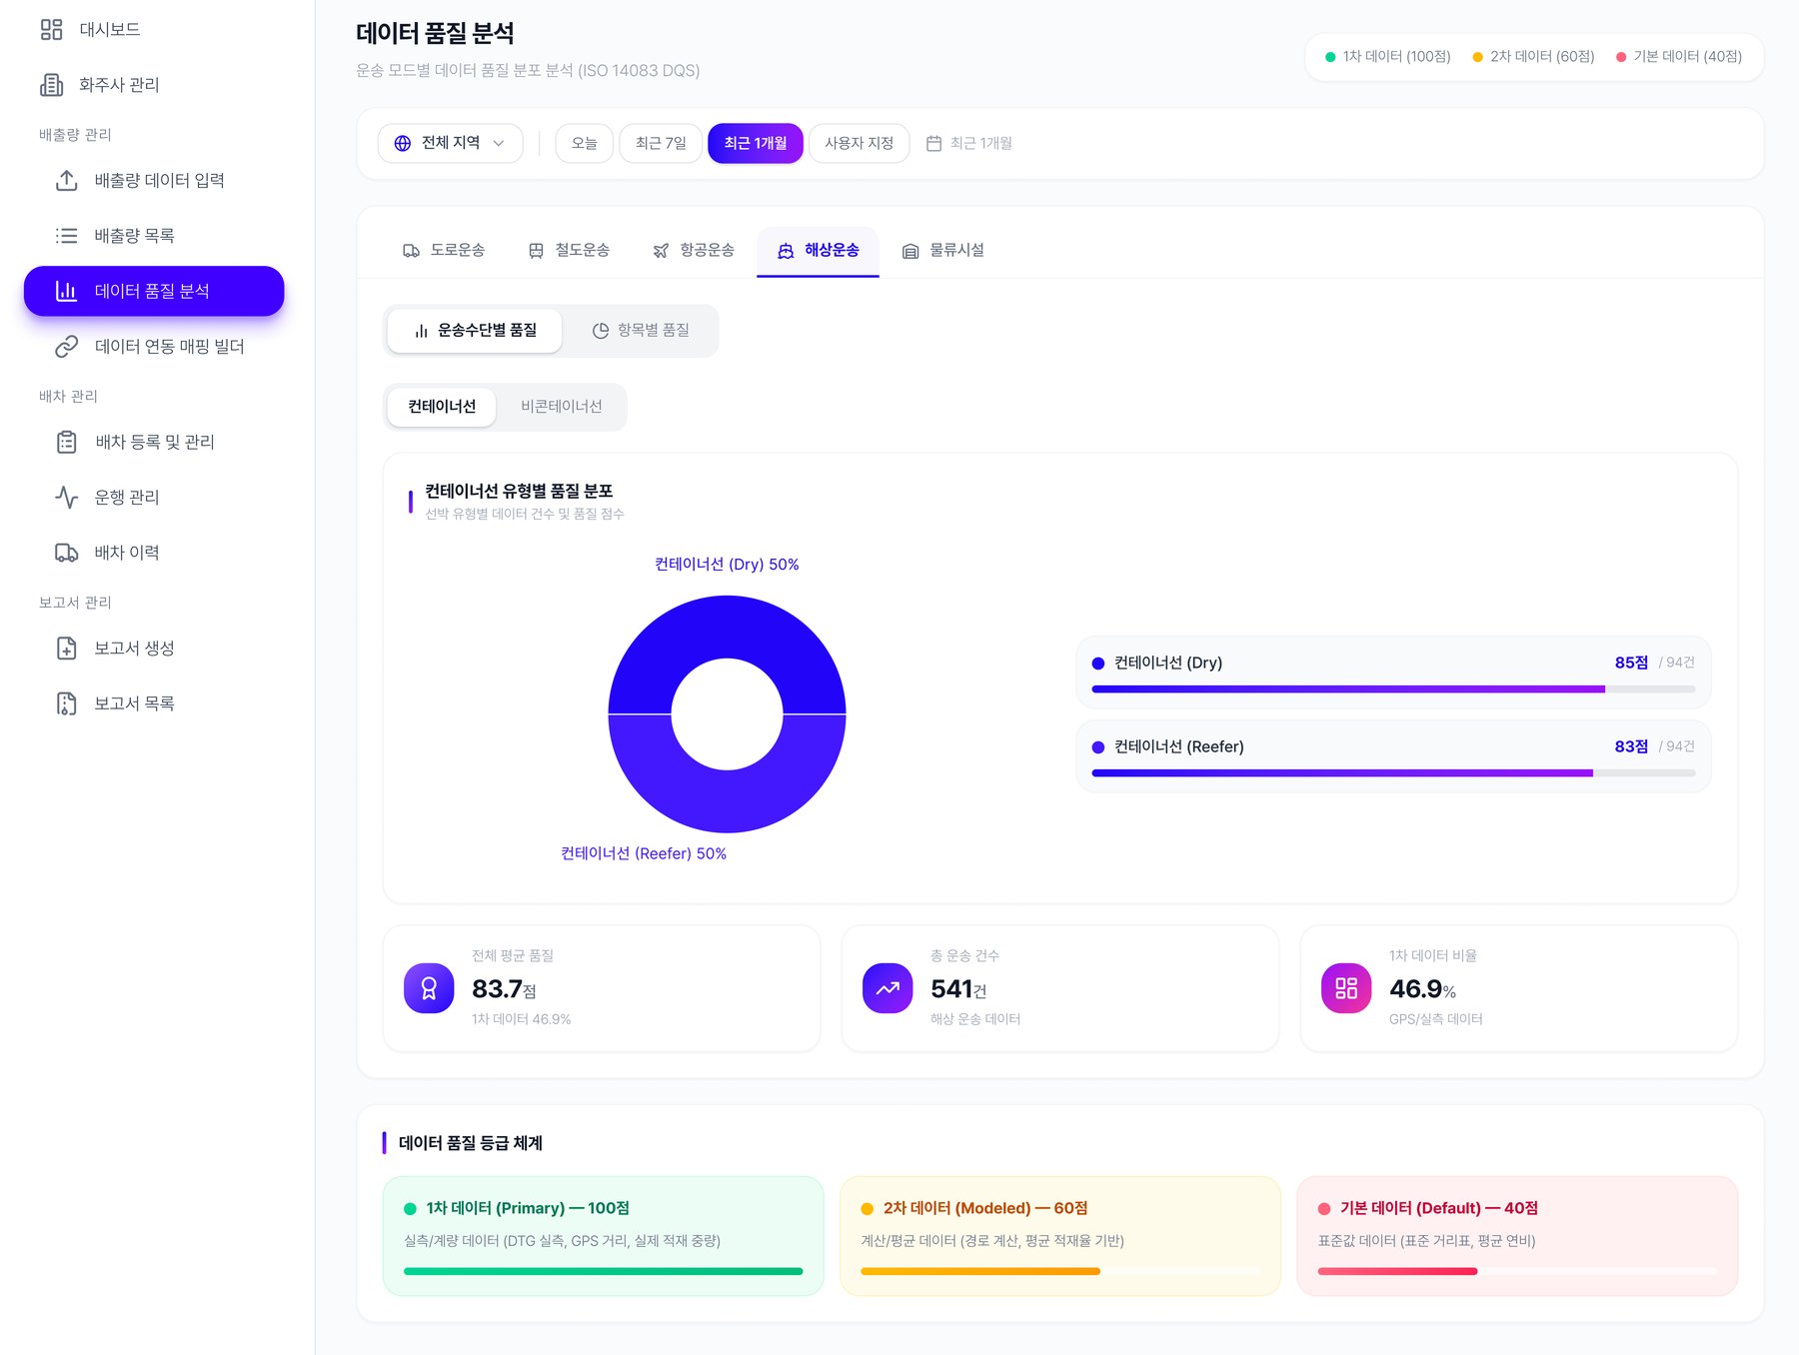Click the 배출량 데이터 입력 upload icon
The height and width of the screenshot is (1355, 1799).
pos(66,181)
